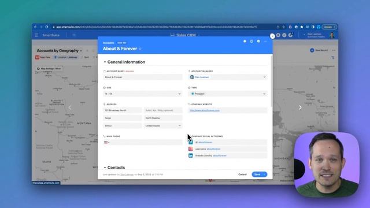Click the dialog vertical scrollbar
370x208 pixels.
(x=271, y=81)
